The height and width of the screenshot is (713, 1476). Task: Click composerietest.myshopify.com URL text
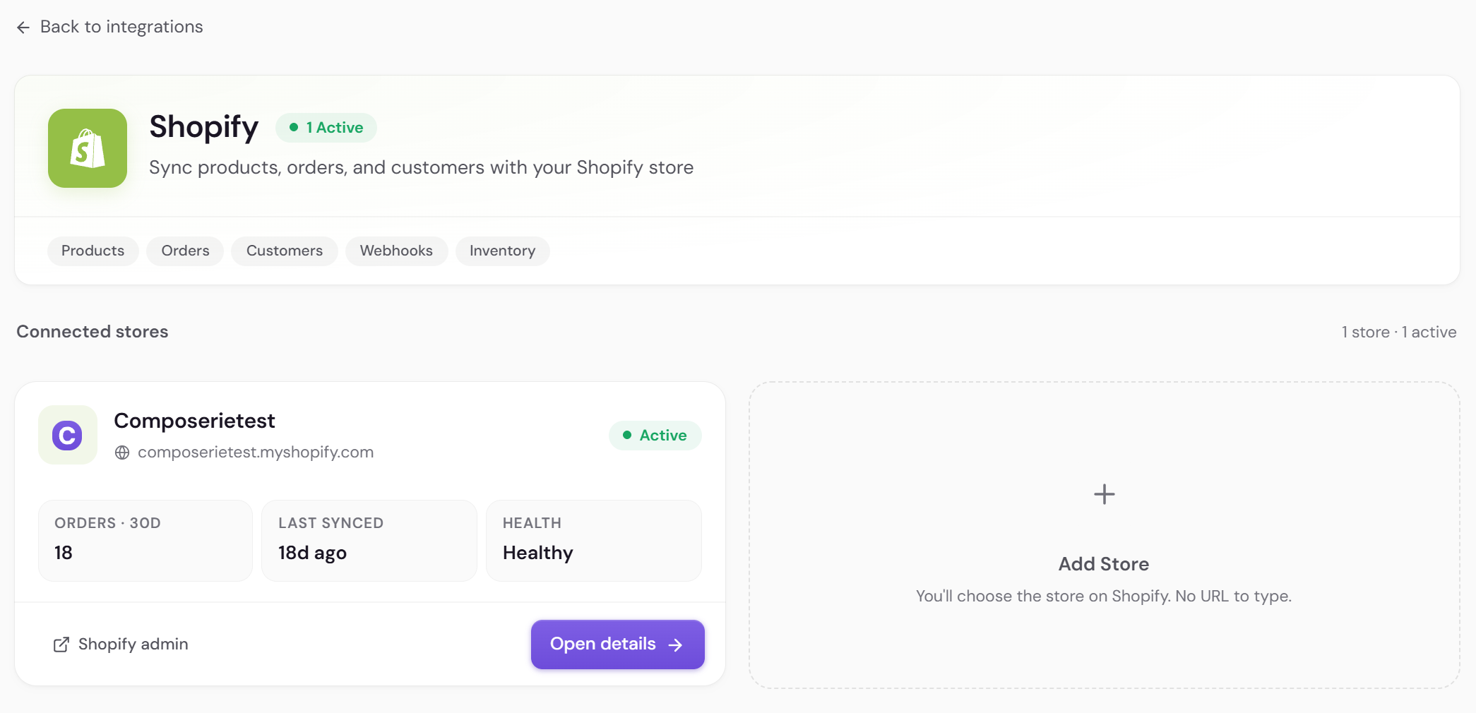coord(256,453)
